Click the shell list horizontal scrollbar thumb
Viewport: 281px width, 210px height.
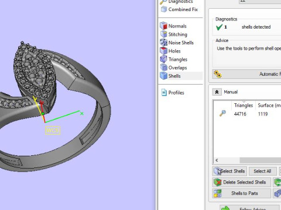click(261, 160)
